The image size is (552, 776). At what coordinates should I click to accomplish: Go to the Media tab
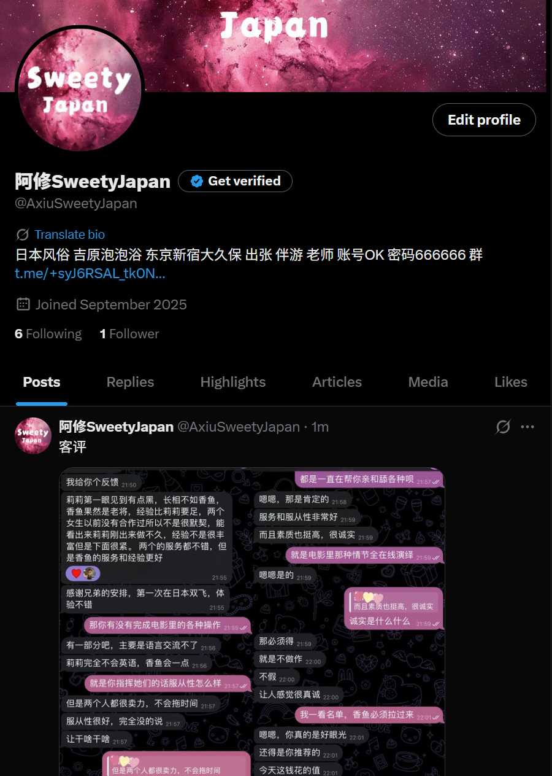(x=428, y=382)
